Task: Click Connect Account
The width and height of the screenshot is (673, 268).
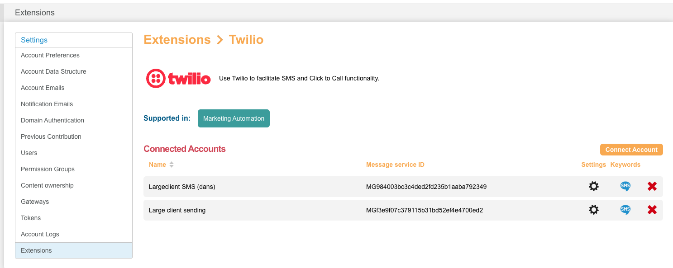Action: coord(631,149)
